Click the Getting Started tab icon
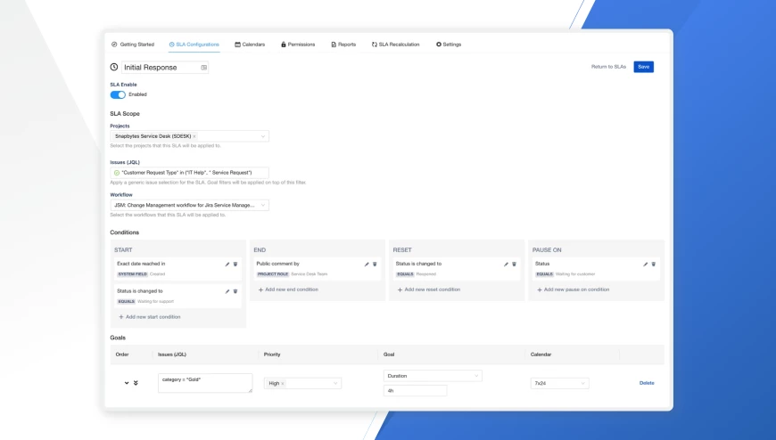This screenshot has height=440, width=776. click(114, 45)
